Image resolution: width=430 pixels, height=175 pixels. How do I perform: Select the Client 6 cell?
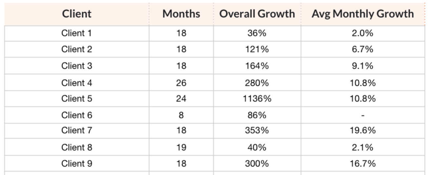pos(77,115)
